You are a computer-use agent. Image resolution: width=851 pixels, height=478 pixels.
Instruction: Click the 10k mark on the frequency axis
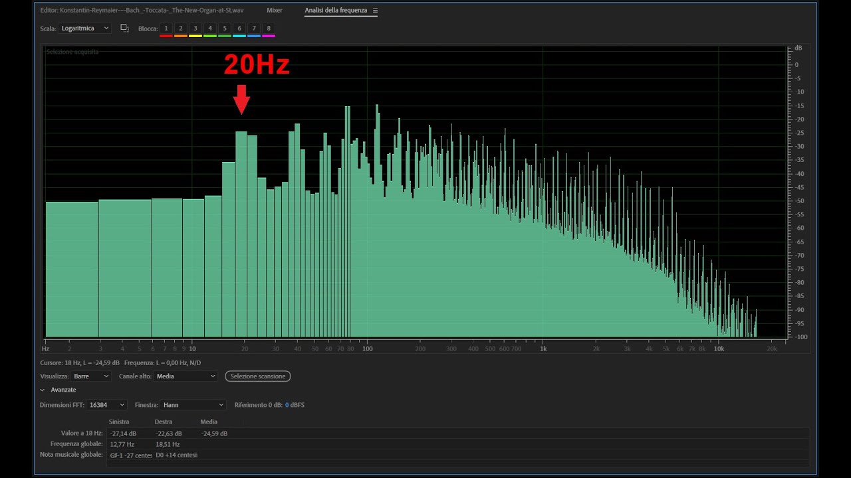point(719,349)
